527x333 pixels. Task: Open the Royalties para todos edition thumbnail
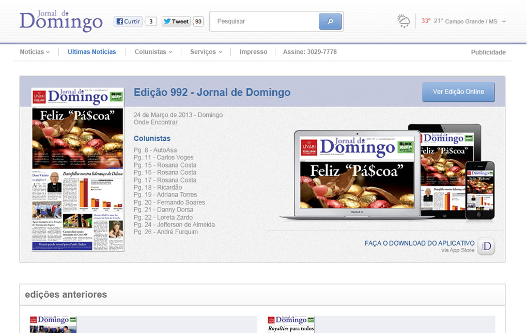point(291,325)
